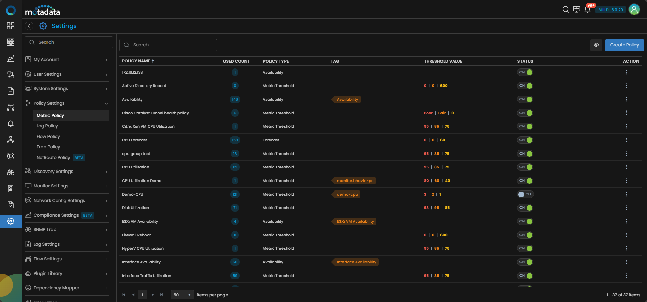The image size is (647, 302).
Task: Open the dashboard grid icon in sidebar
Action: tap(11, 26)
